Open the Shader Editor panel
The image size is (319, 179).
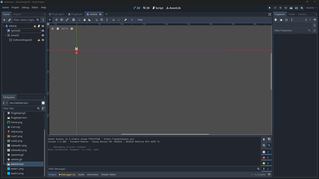pos(109,175)
